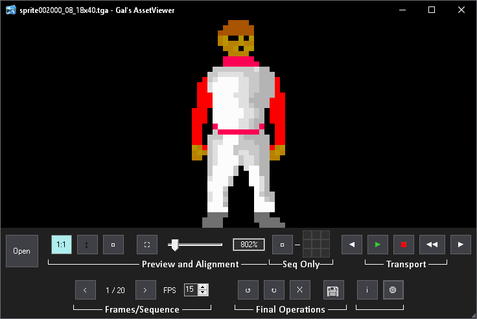
Task: Increase FPS with up stepper arrow
Action: click(204, 287)
